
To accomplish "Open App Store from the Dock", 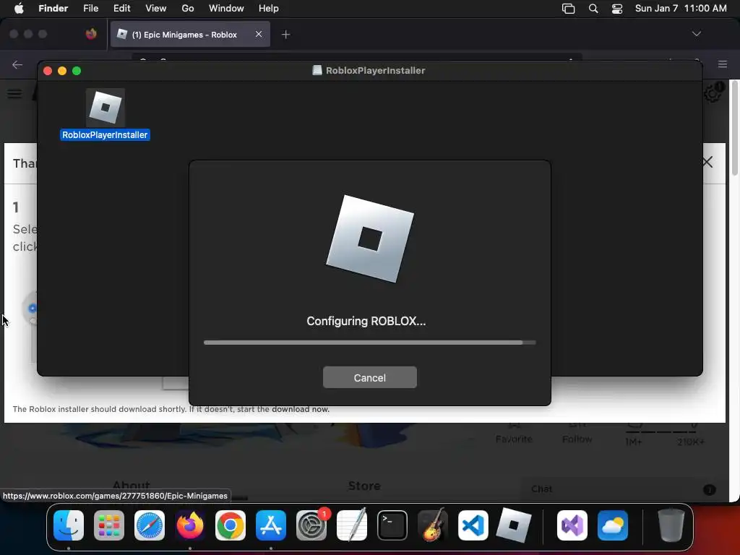I will [271, 525].
